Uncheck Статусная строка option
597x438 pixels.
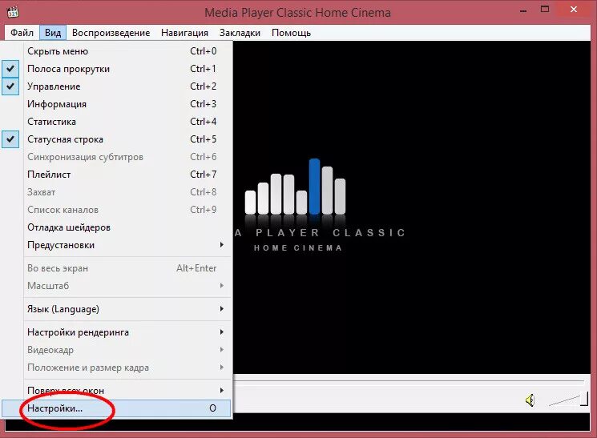[x=116, y=139]
